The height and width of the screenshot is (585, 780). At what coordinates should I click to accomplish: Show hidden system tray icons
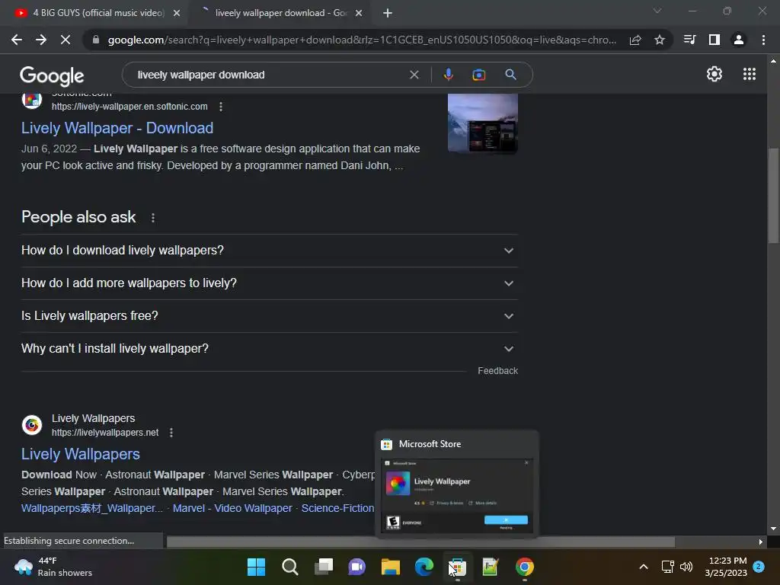[643, 567]
